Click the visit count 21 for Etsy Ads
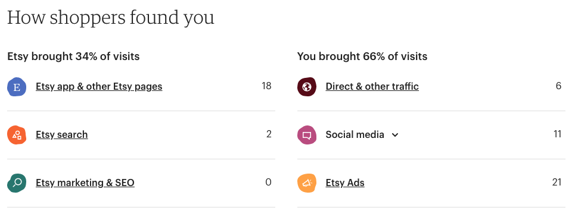The image size is (575, 217). point(557,182)
